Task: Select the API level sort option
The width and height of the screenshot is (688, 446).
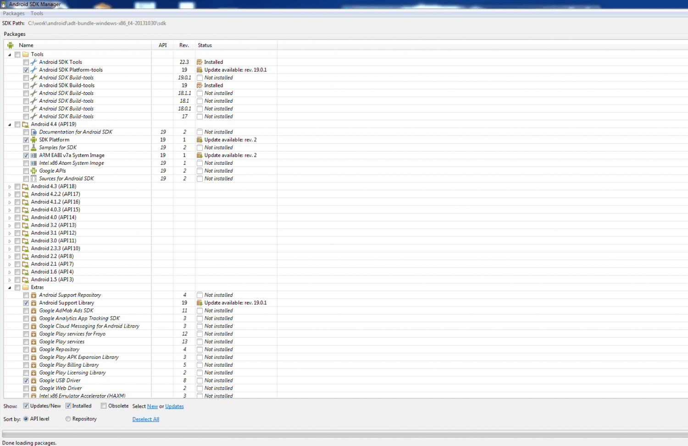Action: click(26, 419)
